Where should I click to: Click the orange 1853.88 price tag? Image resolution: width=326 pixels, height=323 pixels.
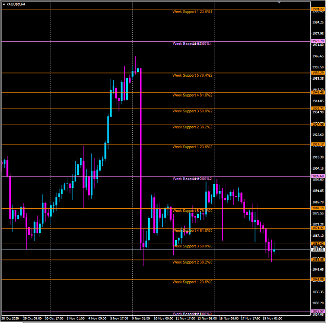coord(318,260)
